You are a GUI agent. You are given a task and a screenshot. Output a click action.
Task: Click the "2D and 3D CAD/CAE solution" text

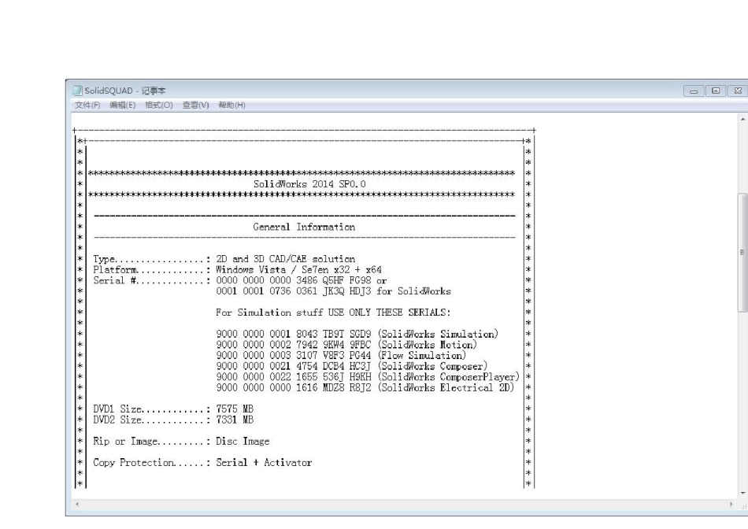286,259
